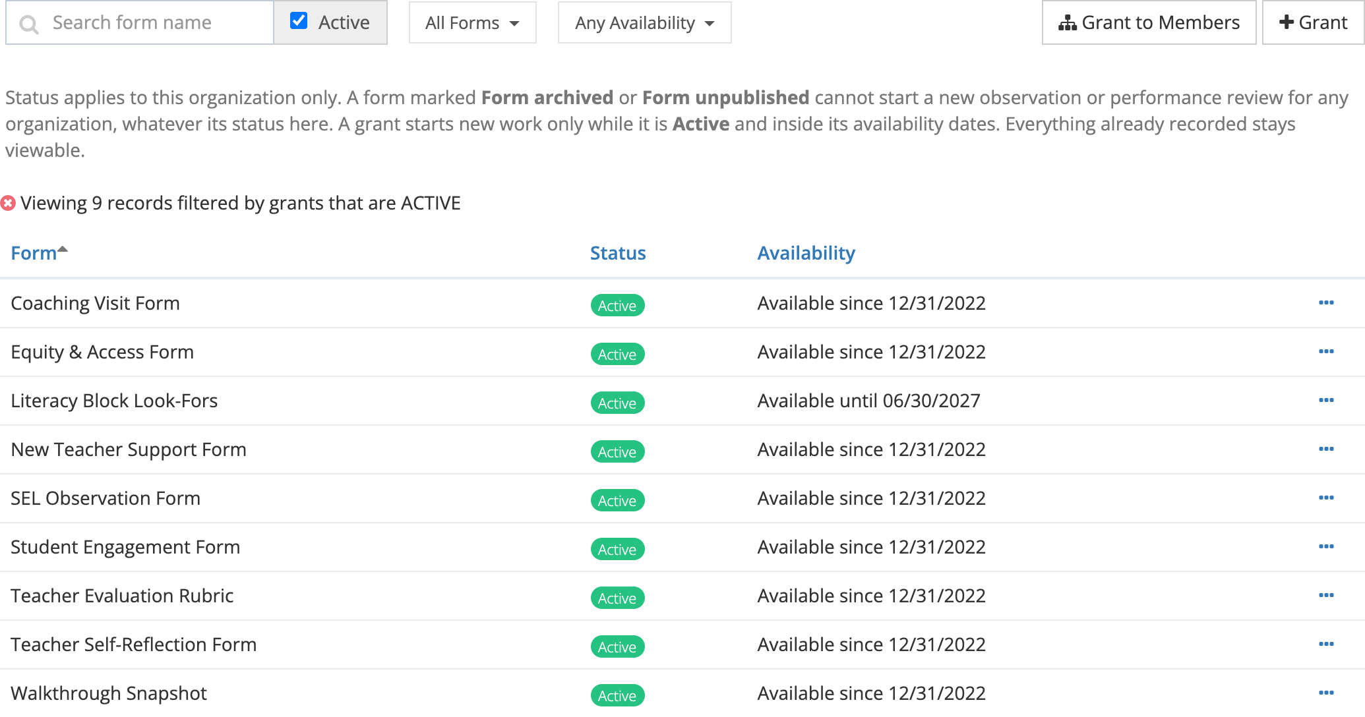Open the Any Availability dropdown
The height and width of the screenshot is (717, 1365).
(644, 23)
